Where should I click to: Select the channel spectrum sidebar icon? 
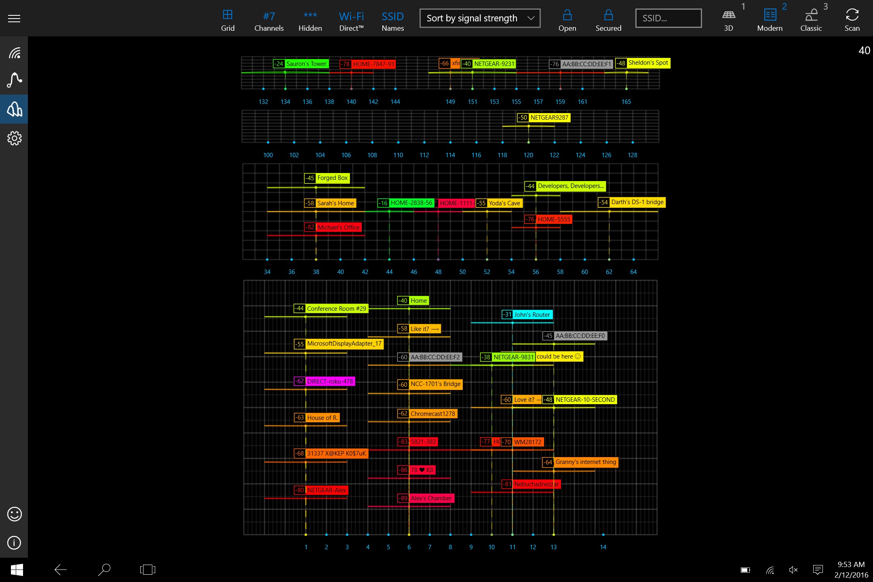coord(14,109)
